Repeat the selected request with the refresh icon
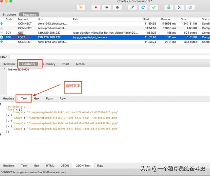The width and height of the screenshot is (210, 176). [x=143, y=7]
